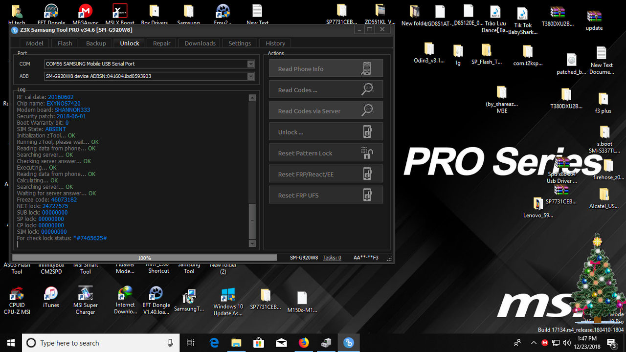Click Reset FRP/React/EE button
The height and width of the screenshot is (352, 626).
(326, 174)
